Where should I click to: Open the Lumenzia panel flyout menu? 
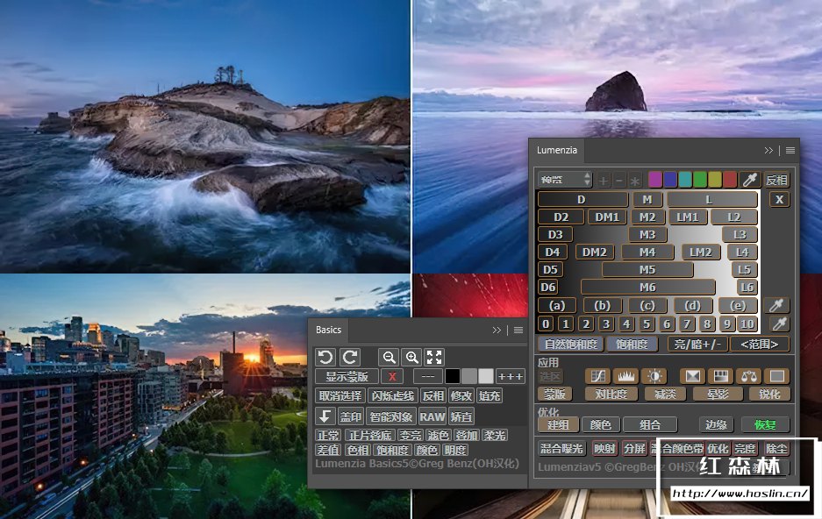(x=790, y=150)
